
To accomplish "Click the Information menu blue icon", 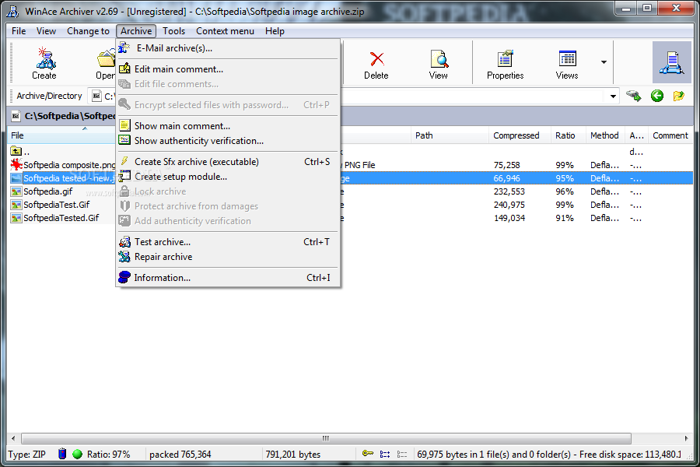I will (124, 277).
